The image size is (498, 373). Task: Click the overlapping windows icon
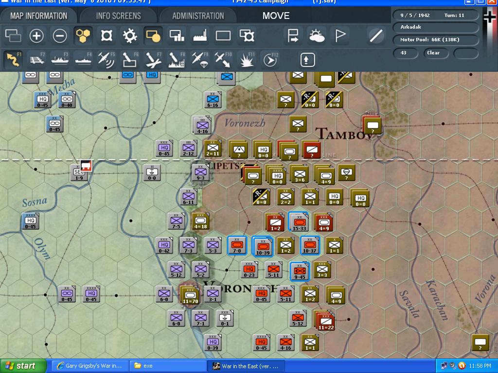point(13,35)
